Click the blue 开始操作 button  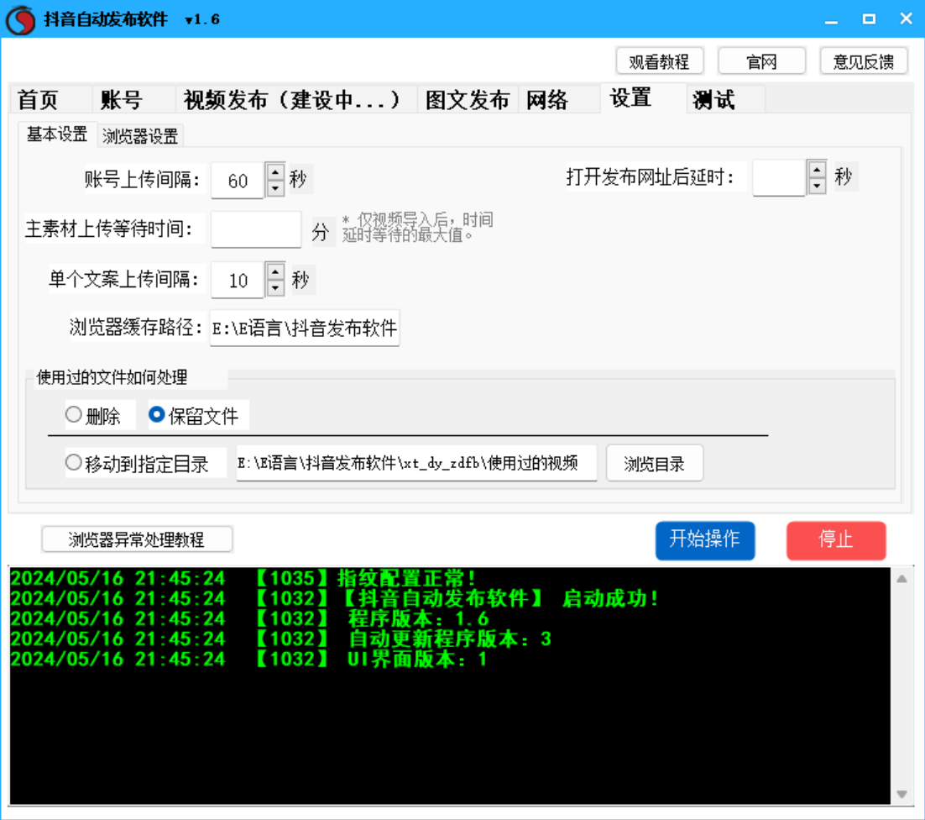[x=705, y=539]
